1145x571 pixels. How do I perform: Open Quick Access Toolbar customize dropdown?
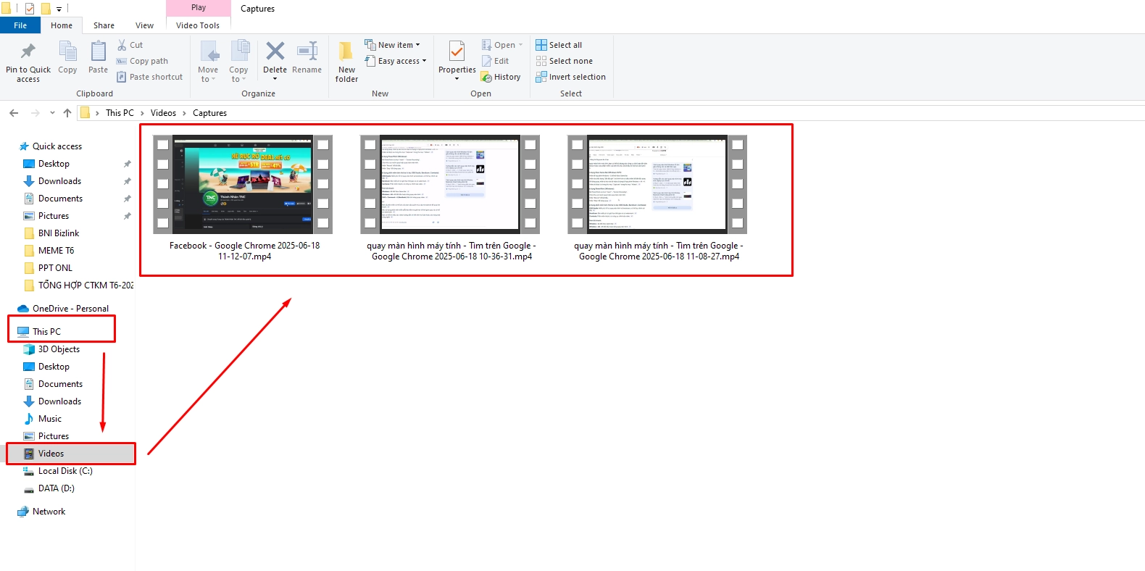click(x=59, y=9)
